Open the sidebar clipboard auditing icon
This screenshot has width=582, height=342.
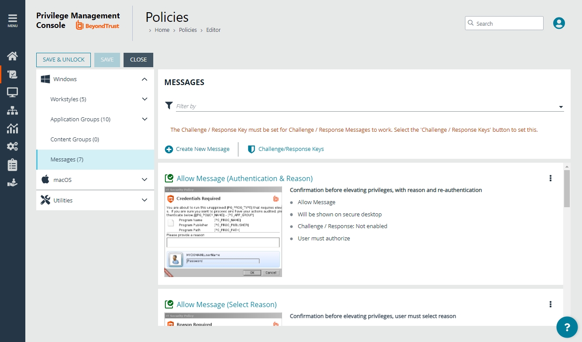coord(12,164)
